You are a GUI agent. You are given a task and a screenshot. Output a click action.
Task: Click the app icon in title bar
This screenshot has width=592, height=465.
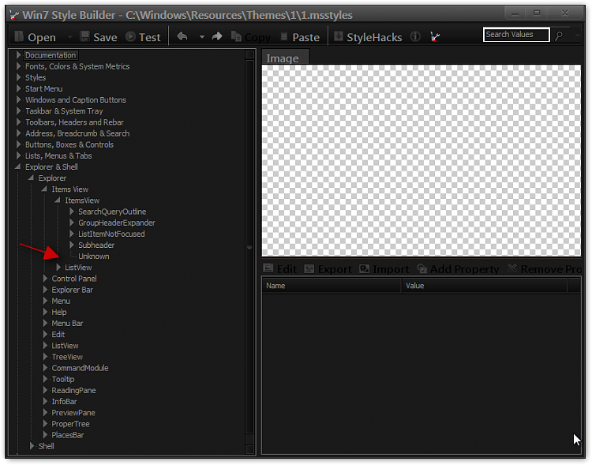14,15
